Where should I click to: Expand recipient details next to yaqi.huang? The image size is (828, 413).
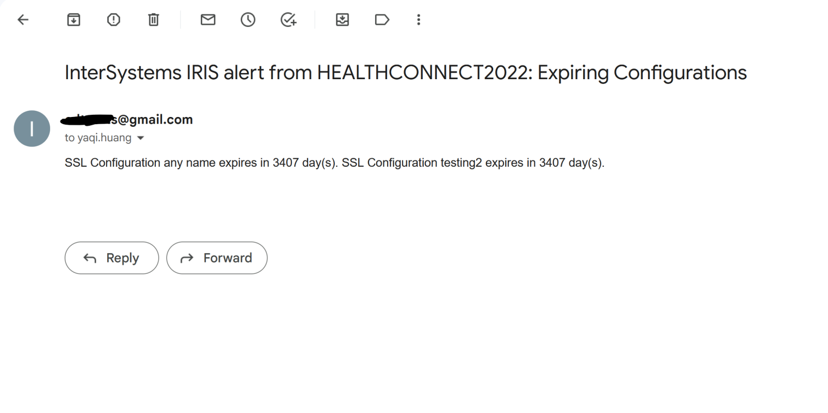point(141,138)
